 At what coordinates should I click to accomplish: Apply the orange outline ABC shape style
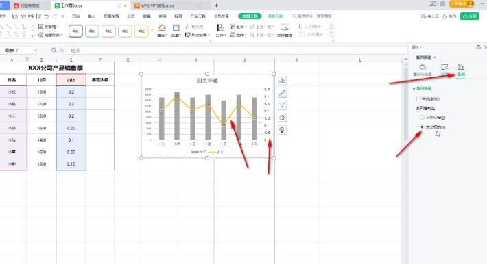click(x=108, y=31)
